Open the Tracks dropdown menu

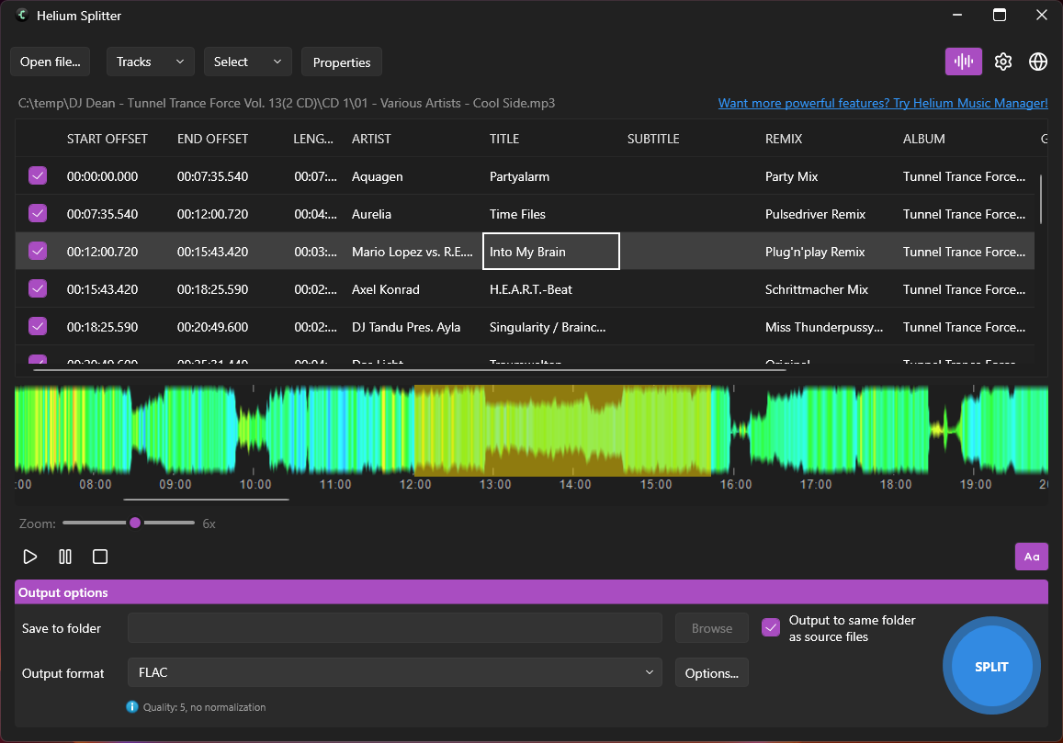(150, 62)
